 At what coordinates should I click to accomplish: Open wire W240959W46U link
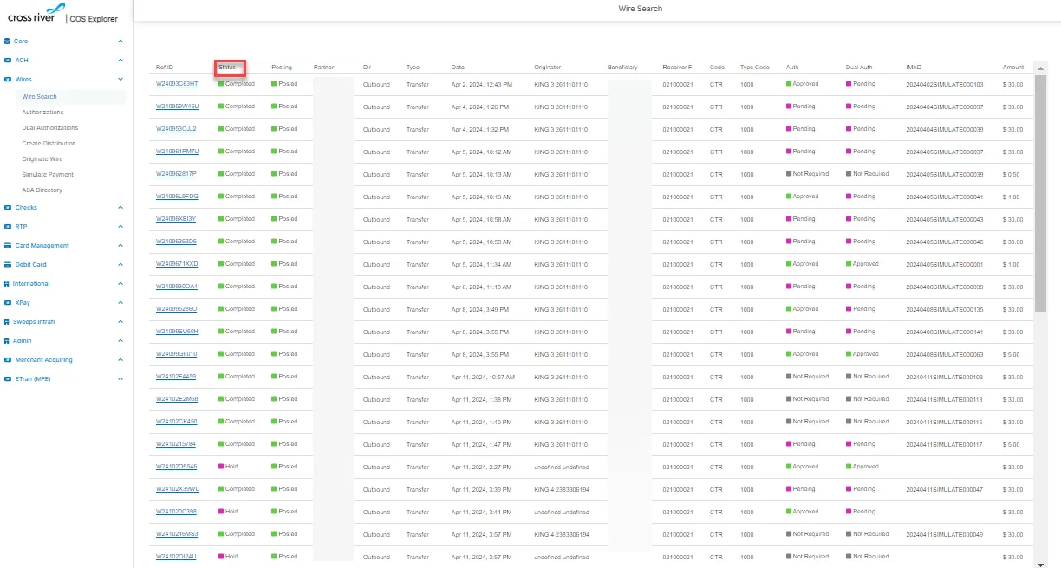tap(177, 106)
